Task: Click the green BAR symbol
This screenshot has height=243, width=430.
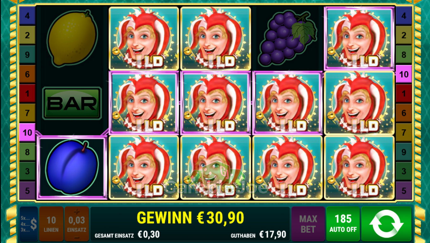Action: 72,103
